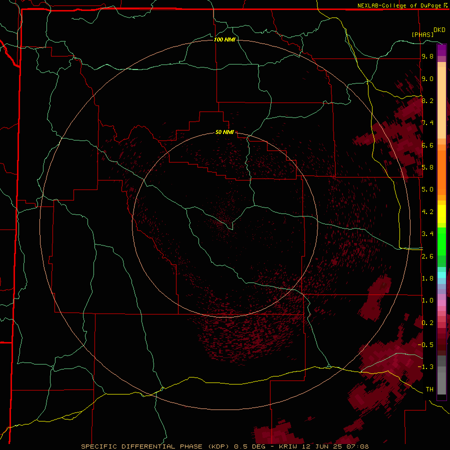Click the KRIW 12 JUN 25 07:08 timestamp
Viewport: 450px width, 450px height.
coord(323,446)
